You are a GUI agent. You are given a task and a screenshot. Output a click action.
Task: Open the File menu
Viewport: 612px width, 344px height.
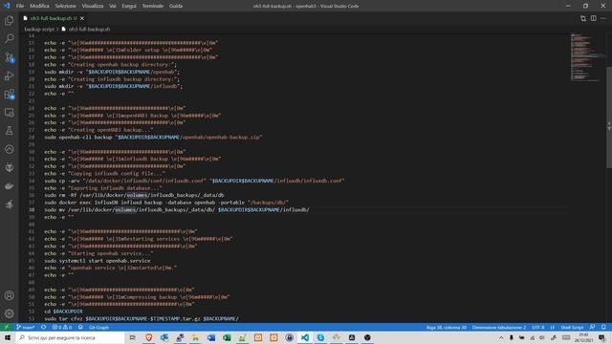[20, 6]
